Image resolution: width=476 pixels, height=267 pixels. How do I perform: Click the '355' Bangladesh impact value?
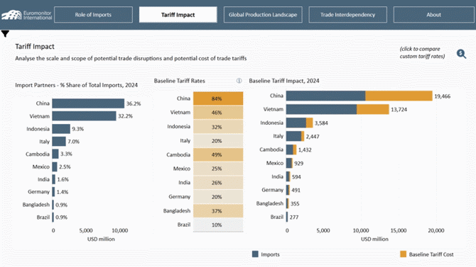pyautogui.click(x=295, y=204)
